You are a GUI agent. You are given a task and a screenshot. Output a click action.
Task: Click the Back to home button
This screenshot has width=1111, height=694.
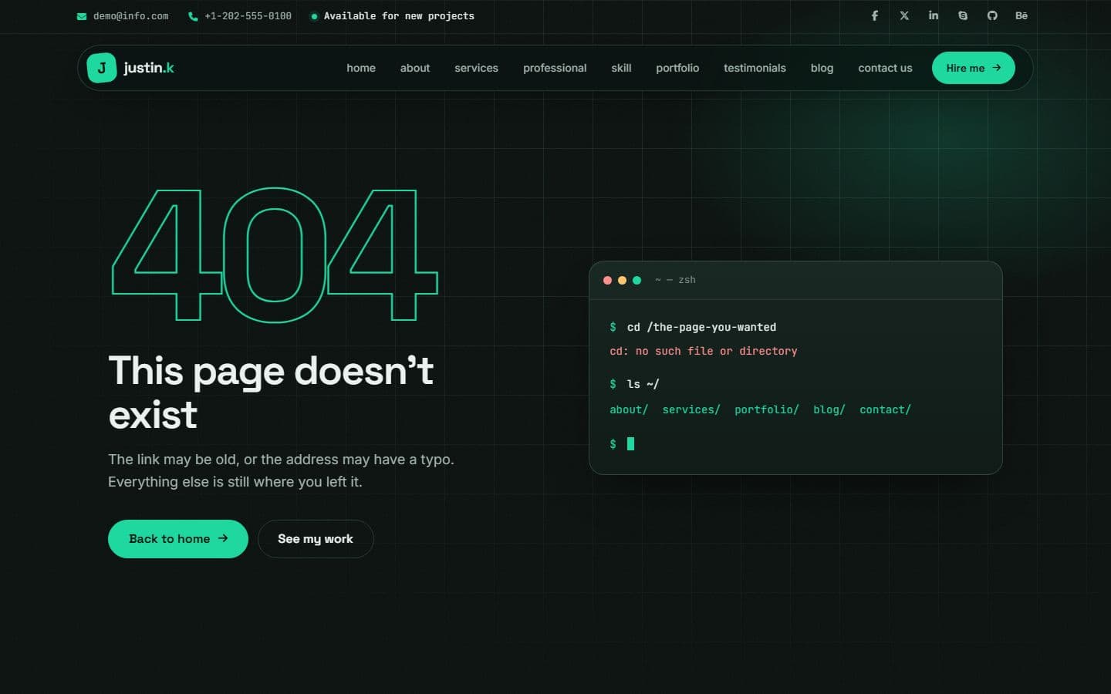(x=178, y=539)
